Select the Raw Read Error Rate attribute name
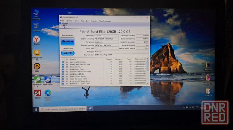The width and height of the screenshot is (233, 130). click(x=78, y=62)
